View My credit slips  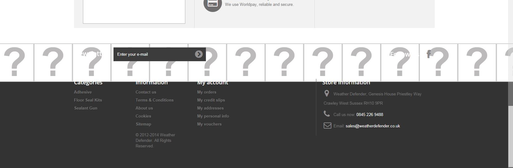click(211, 100)
